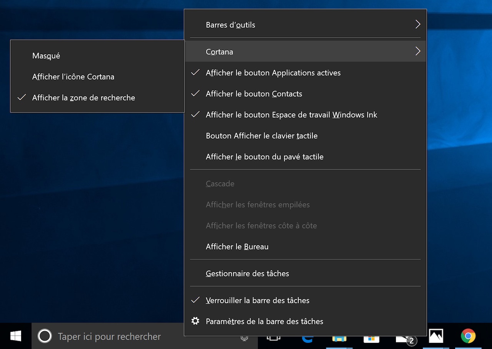Viewport: 492px width, 349px height.
Task: Select 'Afficher la zone de recherche'
Action: tap(97, 98)
